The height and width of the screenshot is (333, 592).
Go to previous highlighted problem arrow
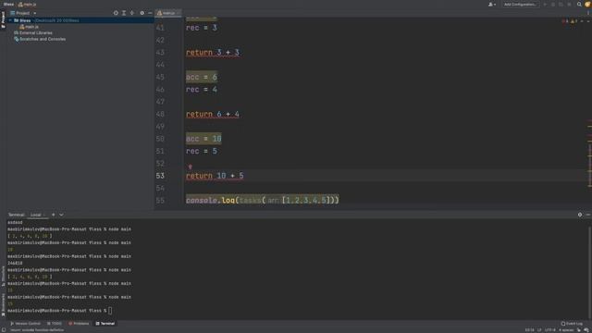[582, 21]
